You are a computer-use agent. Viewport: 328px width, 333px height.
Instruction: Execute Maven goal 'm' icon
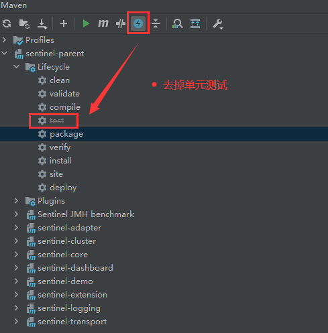103,23
